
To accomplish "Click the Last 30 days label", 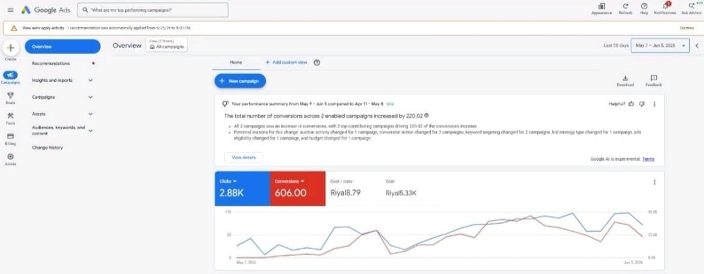I will click(615, 46).
